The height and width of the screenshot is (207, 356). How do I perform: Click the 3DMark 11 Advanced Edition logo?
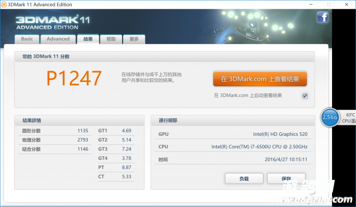(x=52, y=22)
